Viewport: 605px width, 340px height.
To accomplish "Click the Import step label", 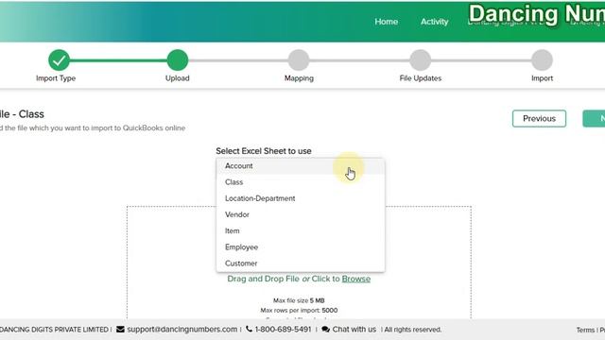I will pos(542,78).
